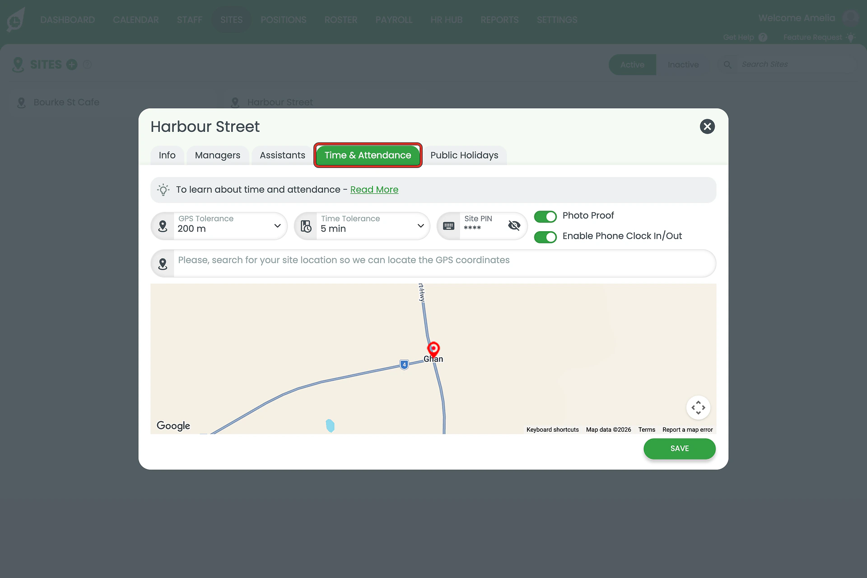Open the map Terms link
This screenshot has width=867, height=578.
point(647,429)
